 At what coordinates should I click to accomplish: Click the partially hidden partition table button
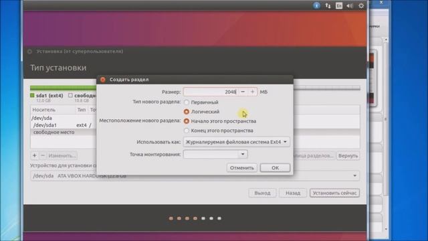[x=314, y=156]
